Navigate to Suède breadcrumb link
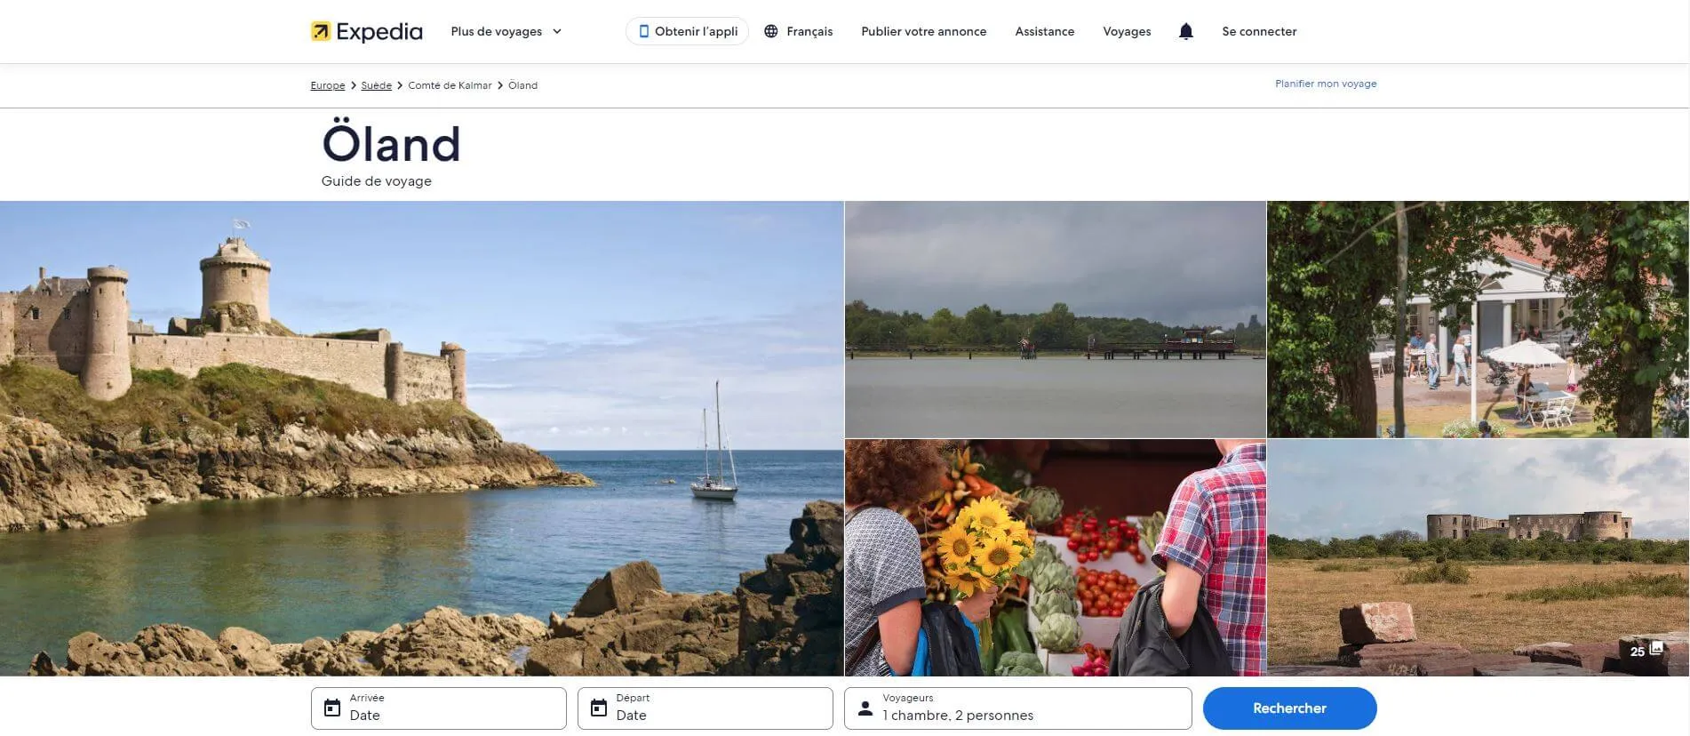Screen dimensions: 1690x736 pyautogui.click(x=376, y=86)
